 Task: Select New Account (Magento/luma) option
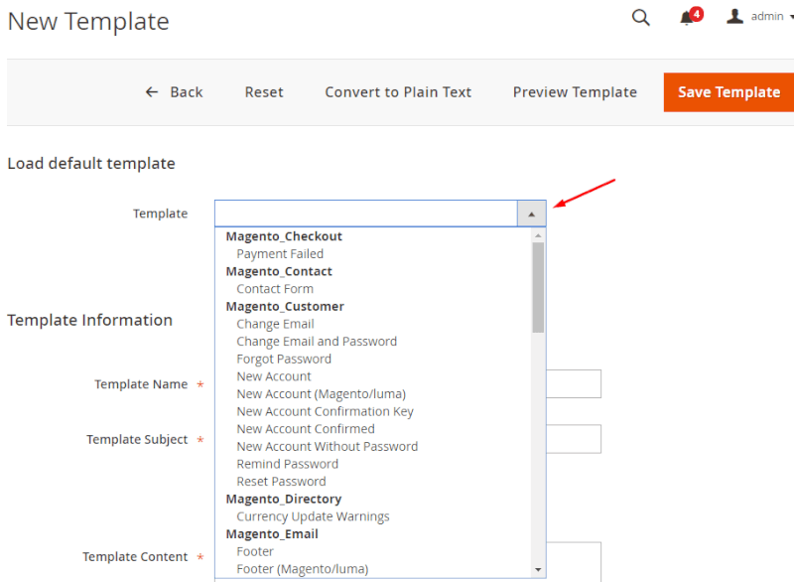pyautogui.click(x=321, y=393)
